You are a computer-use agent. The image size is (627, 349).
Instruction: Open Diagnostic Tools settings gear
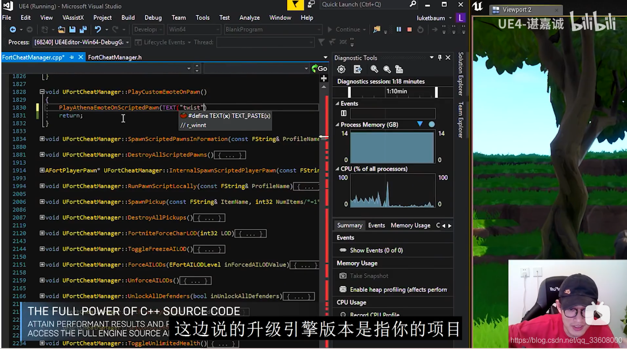click(341, 69)
